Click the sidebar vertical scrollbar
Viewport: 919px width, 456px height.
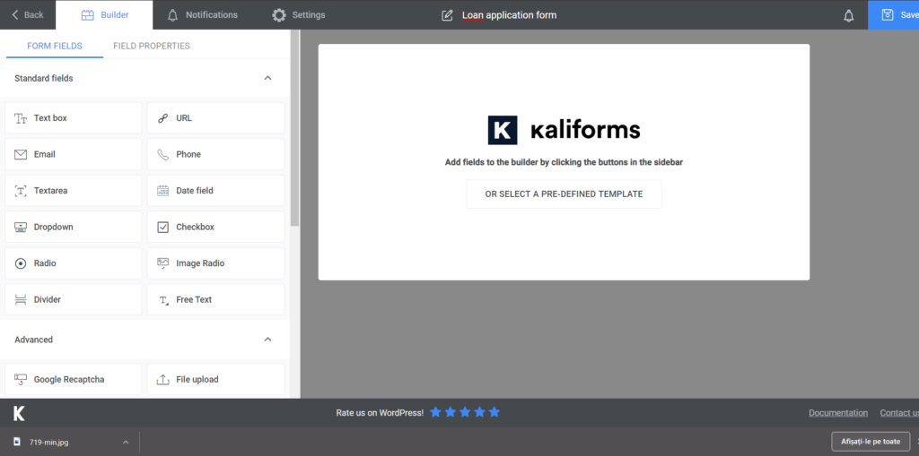[294, 129]
